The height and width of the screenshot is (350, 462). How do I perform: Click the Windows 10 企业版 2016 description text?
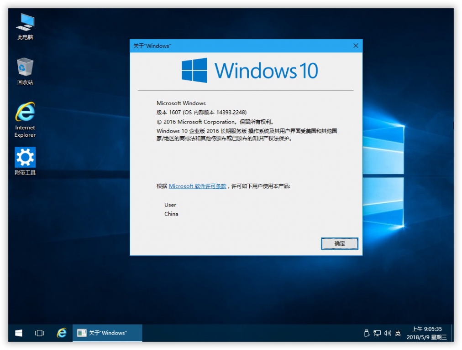(x=247, y=134)
